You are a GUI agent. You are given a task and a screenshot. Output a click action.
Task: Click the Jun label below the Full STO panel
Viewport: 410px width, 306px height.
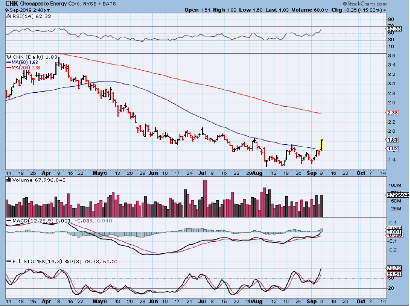coord(153,302)
